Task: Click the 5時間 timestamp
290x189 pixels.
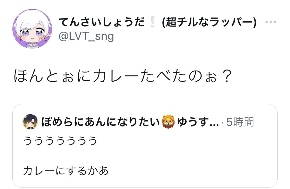Action: click(240, 122)
